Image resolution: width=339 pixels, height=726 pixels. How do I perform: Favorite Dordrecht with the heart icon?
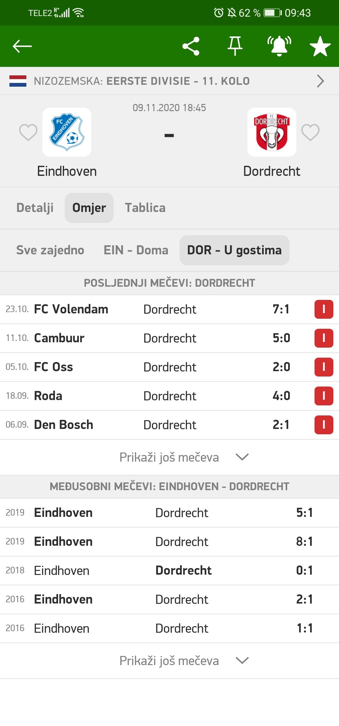[x=310, y=132]
